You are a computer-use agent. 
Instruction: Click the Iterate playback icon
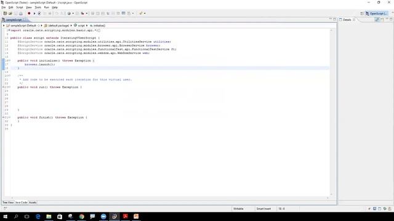[39, 14]
